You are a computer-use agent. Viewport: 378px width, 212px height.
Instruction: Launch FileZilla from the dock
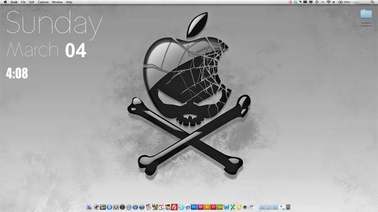174,207
